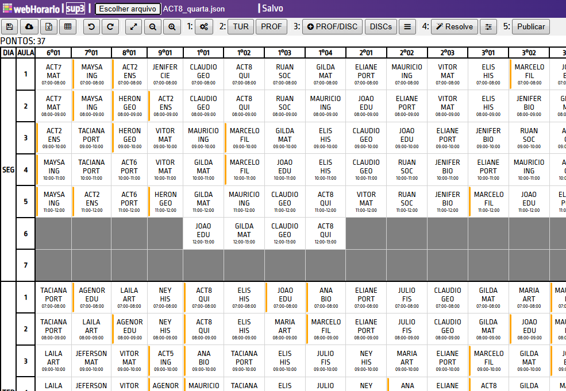Click the DIA header cell
Viewport: 566px width, 391px height.
[x=8, y=53]
